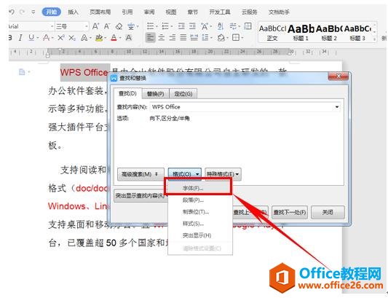This screenshot has width=388, height=298.
Task: Open bullet style dropdown arrow
Action: point(157,26)
